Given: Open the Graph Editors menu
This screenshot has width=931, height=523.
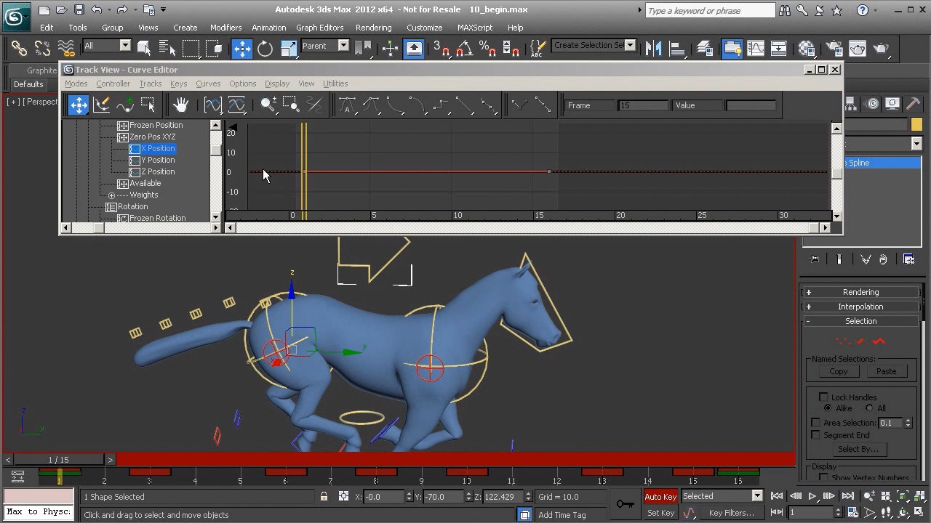Looking at the screenshot, I should pos(319,28).
